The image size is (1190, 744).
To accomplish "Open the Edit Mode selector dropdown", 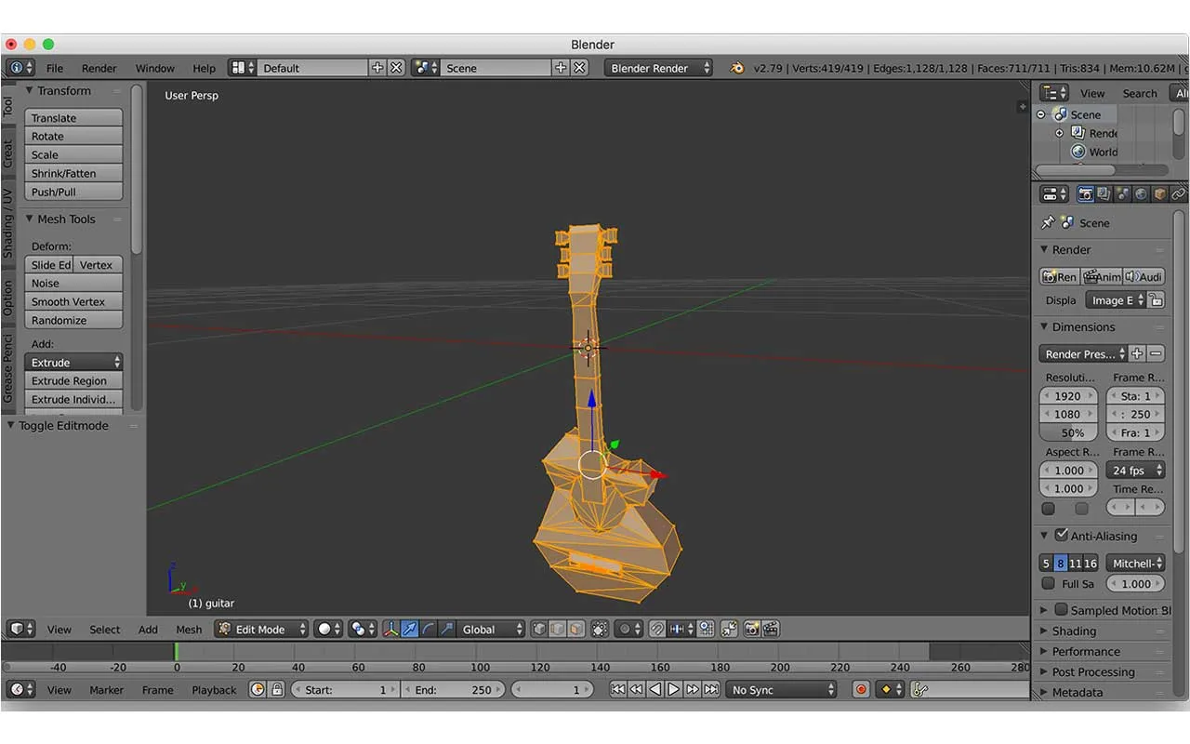I will (x=261, y=630).
